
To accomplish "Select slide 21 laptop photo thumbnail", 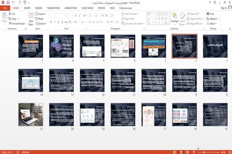I will coord(31,114).
